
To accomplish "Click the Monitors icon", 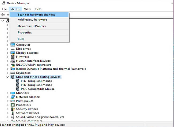I will [13, 93].
